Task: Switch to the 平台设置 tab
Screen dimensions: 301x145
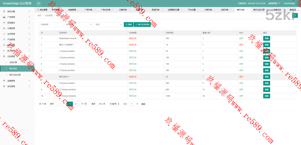Action: pyautogui.click(x=192, y=10)
